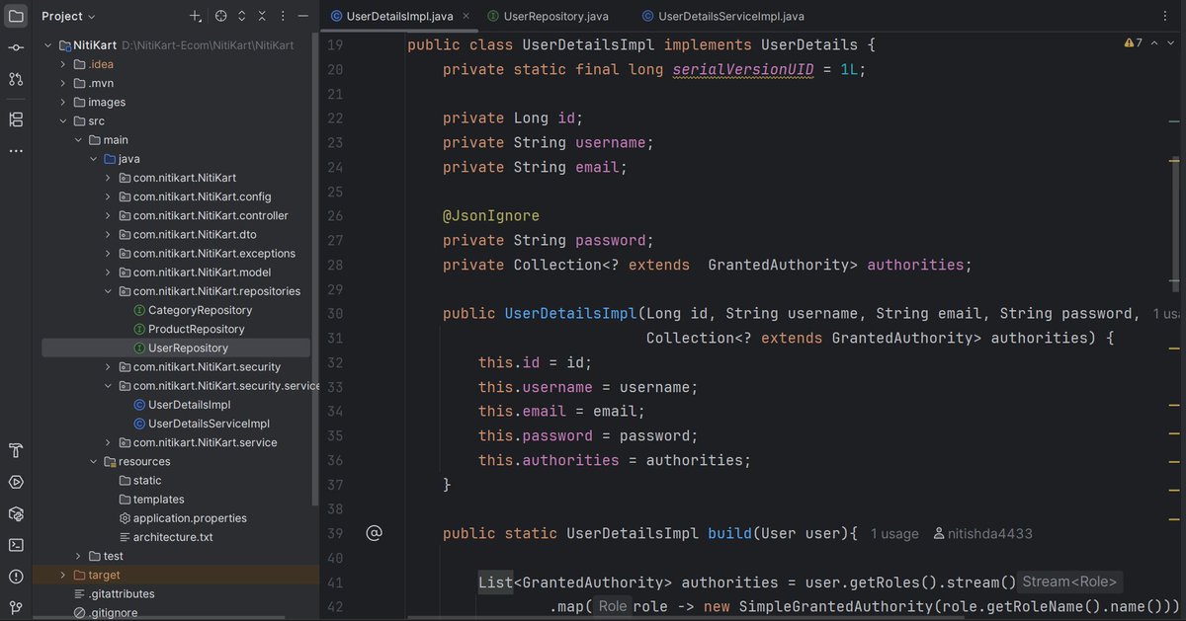The height and width of the screenshot is (621, 1186).
Task: Select the templates folder
Action: (x=151, y=500)
